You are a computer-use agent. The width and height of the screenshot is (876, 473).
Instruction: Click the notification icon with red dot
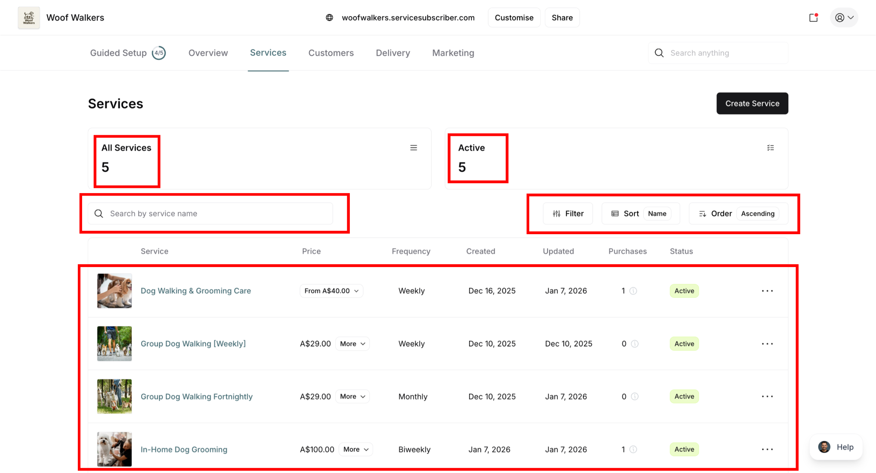point(813,18)
